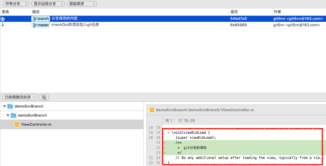Screen dimensions: 326x166
Task: Click the file icon in the diff header
Action: [152, 110]
